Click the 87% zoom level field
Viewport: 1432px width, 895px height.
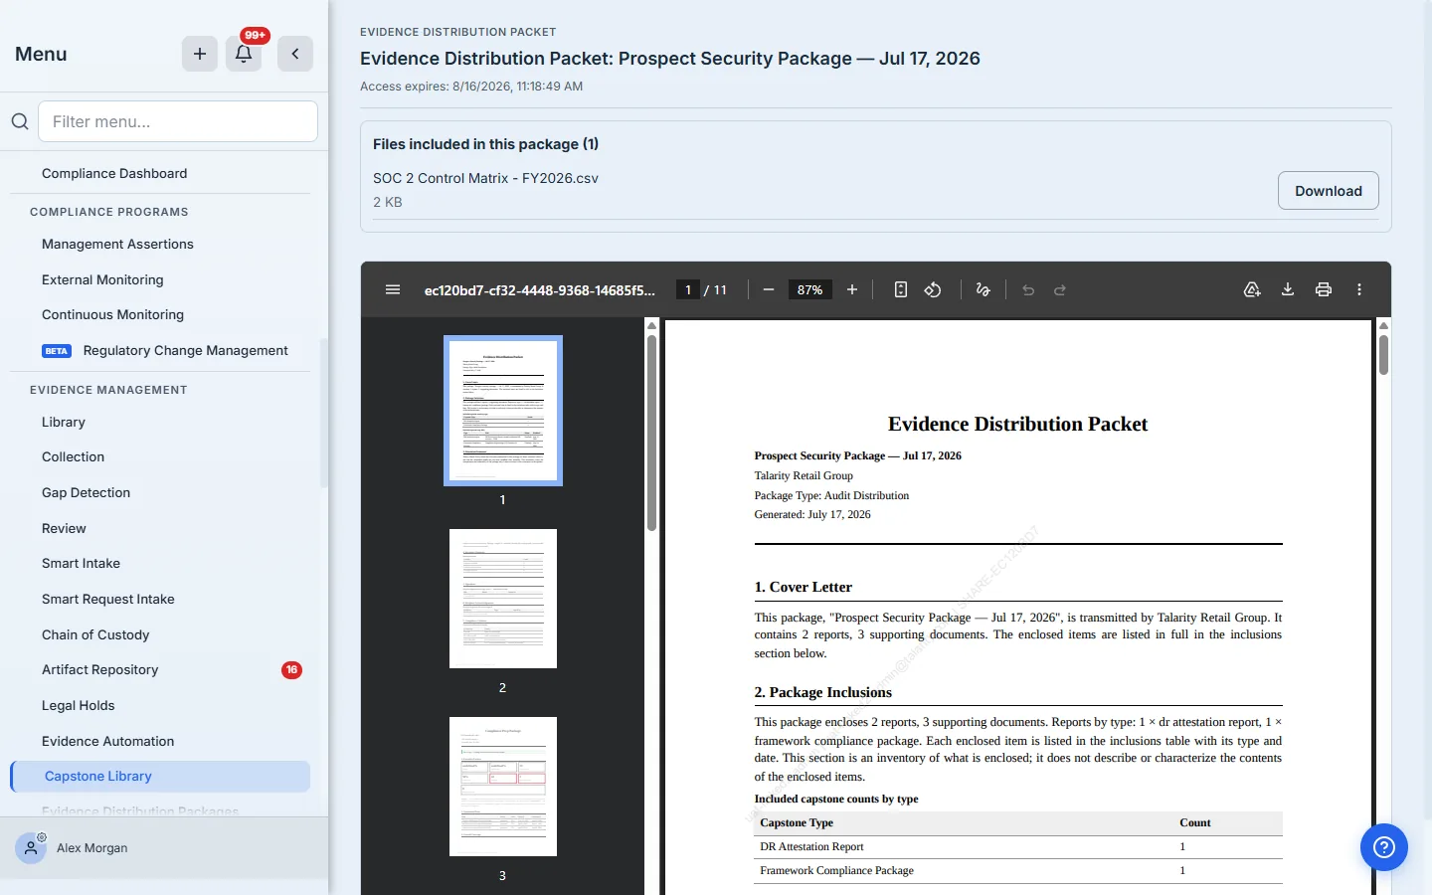pyautogui.click(x=810, y=289)
